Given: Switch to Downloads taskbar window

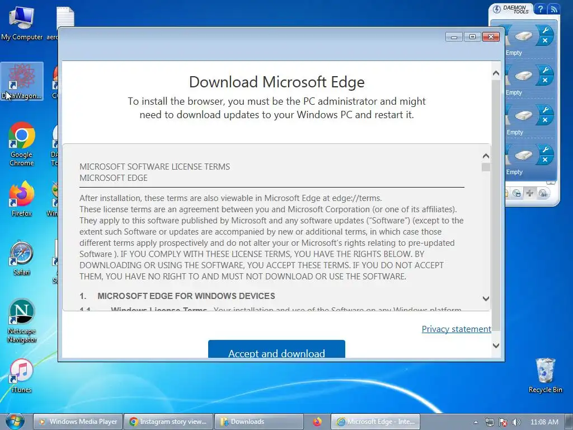Looking at the screenshot, I should 259,422.
